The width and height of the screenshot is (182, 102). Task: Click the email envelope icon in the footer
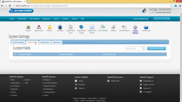(141, 81)
